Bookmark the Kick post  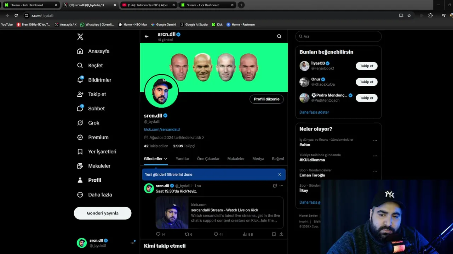point(274,234)
